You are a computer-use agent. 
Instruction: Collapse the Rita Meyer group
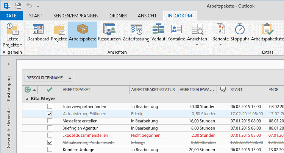coord(27,99)
